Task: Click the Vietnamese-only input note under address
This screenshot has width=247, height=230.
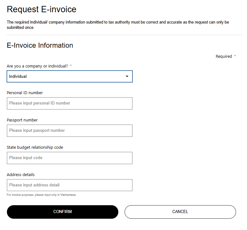Action: click(41, 195)
